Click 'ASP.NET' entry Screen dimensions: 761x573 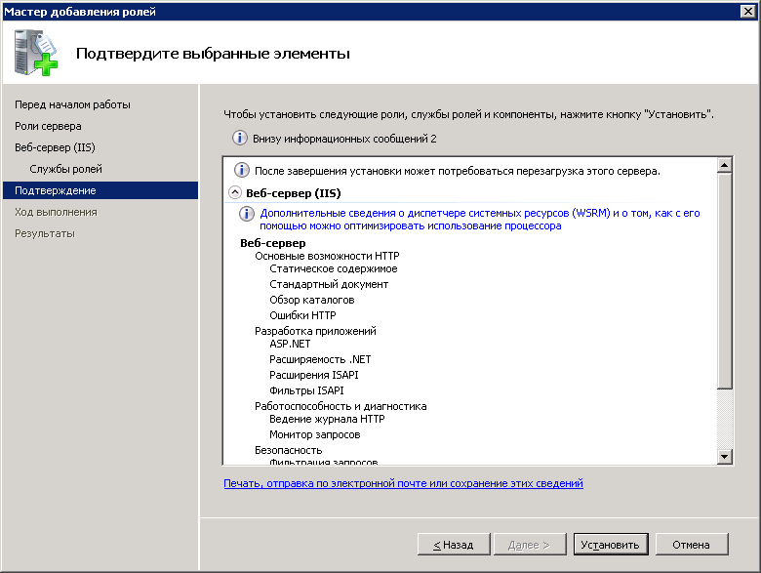(x=290, y=344)
